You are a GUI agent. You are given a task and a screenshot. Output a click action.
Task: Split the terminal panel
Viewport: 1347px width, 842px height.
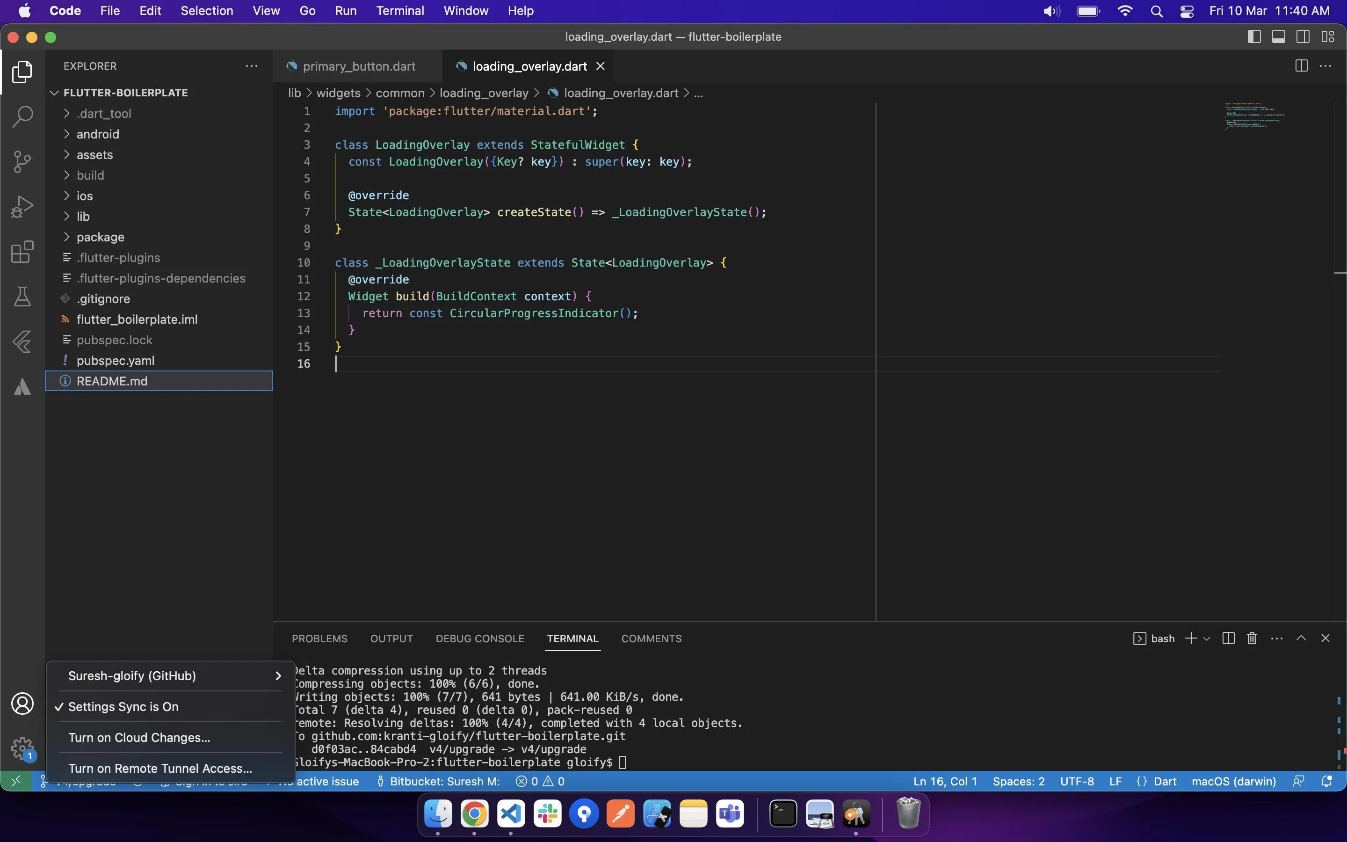click(1229, 638)
